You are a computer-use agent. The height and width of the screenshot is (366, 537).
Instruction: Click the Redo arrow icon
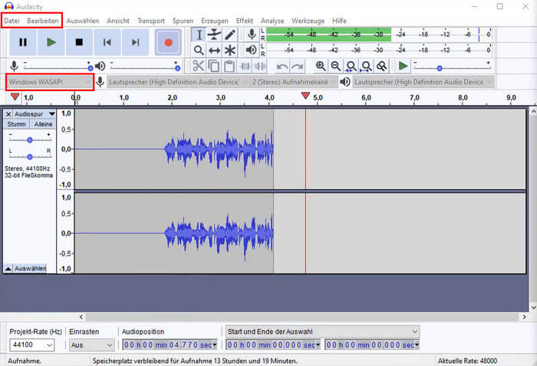[298, 66]
